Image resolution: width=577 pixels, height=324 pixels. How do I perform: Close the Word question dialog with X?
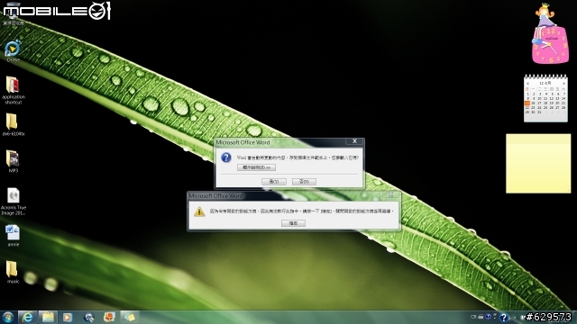point(354,141)
